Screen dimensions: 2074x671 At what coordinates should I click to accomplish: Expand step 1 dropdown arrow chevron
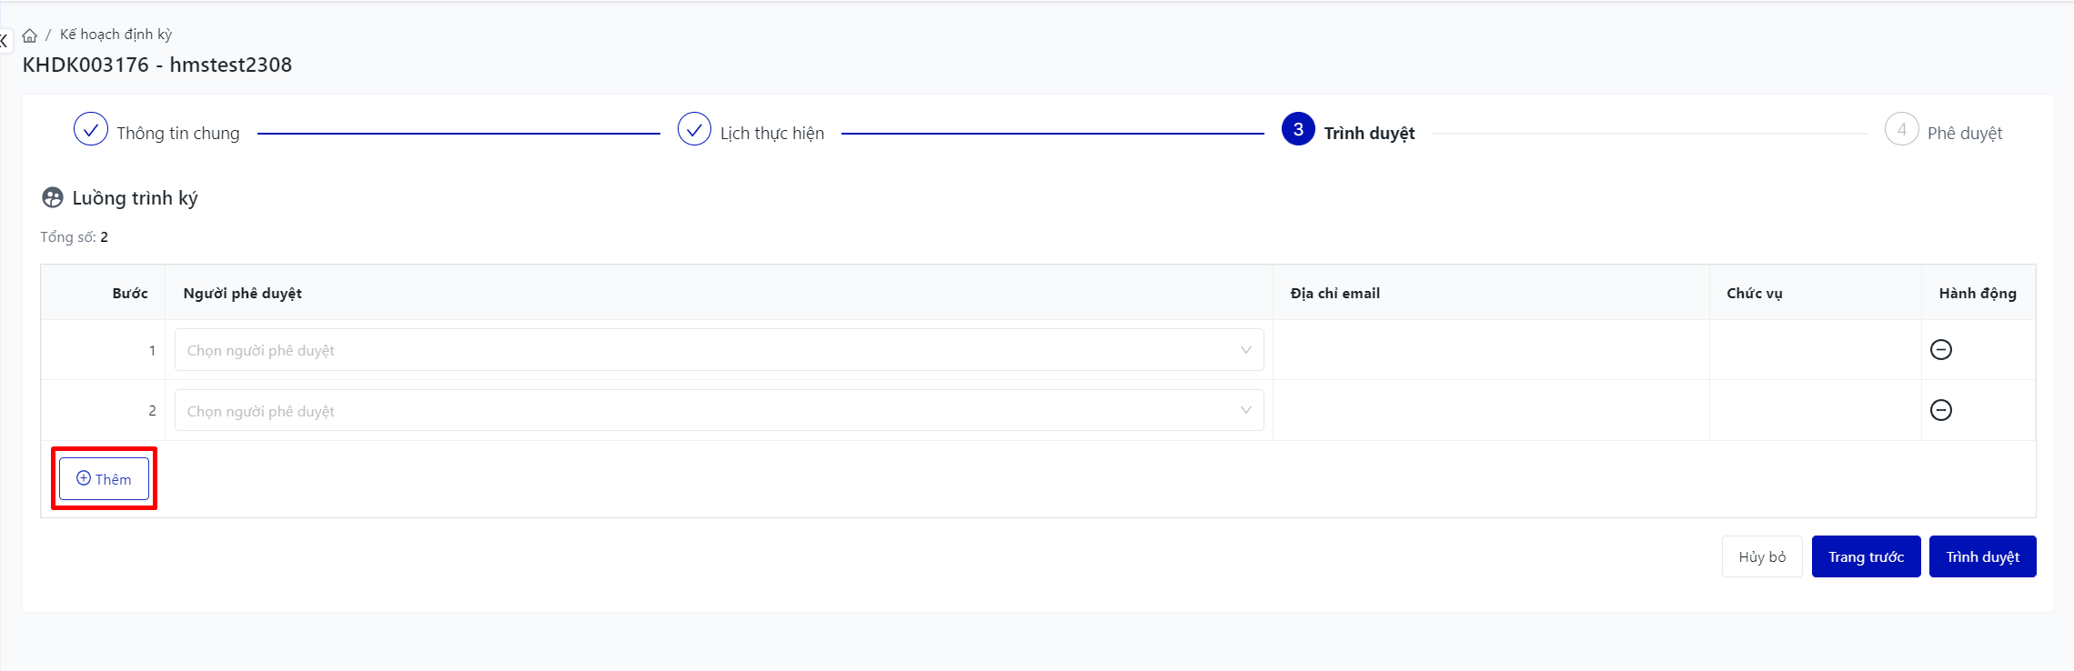click(x=1245, y=350)
